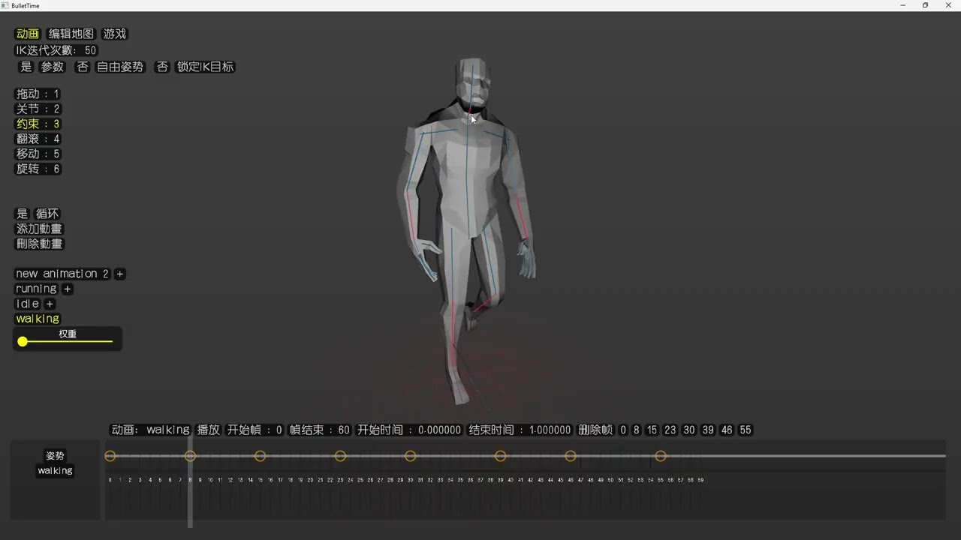The width and height of the screenshot is (961, 540).
Task: Open the 编辑地图 tab
Action: (71, 34)
